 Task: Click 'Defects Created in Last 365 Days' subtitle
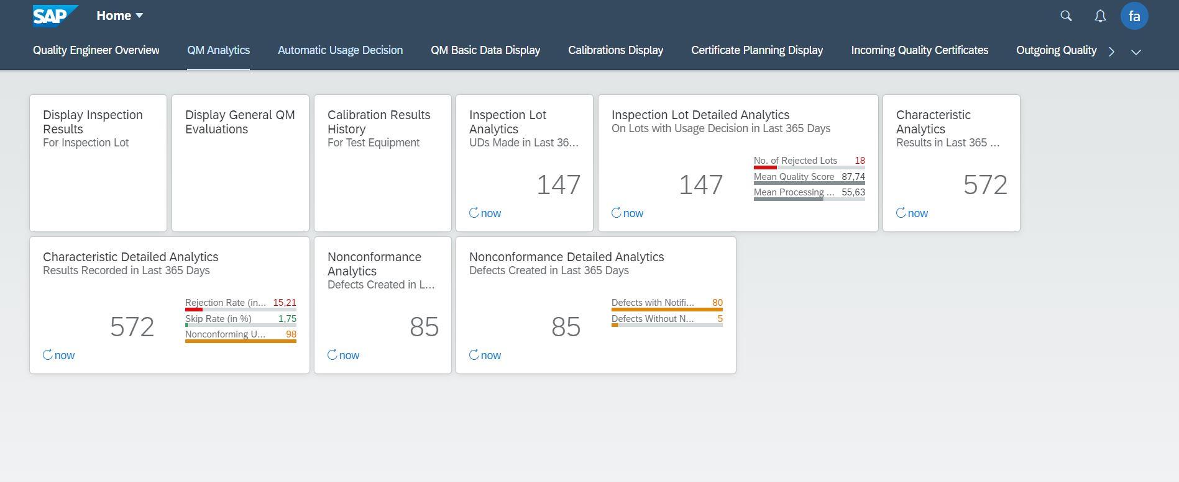[x=549, y=270]
